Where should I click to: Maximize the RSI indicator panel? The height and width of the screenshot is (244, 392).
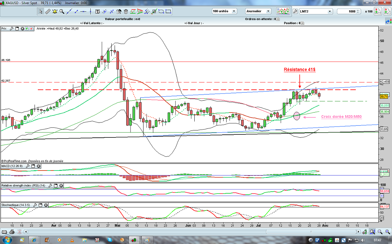tap(56, 186)
